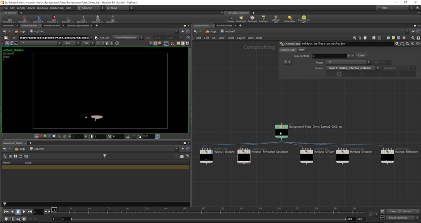Click the blue Test Geometry shelf tool

(38, 19)
